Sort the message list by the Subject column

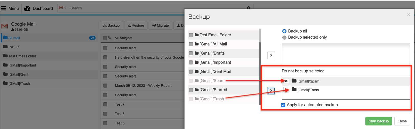126,38
